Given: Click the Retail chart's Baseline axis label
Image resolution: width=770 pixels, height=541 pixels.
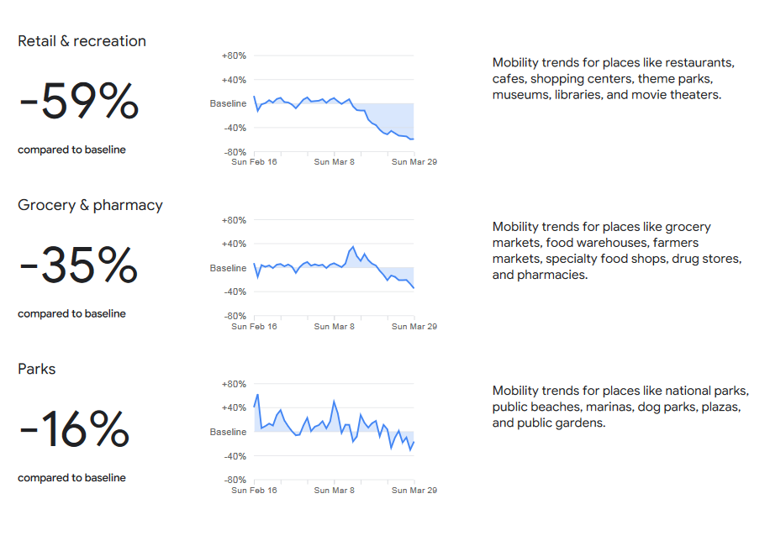Looking at the screenshot, I should pos(228,103).
